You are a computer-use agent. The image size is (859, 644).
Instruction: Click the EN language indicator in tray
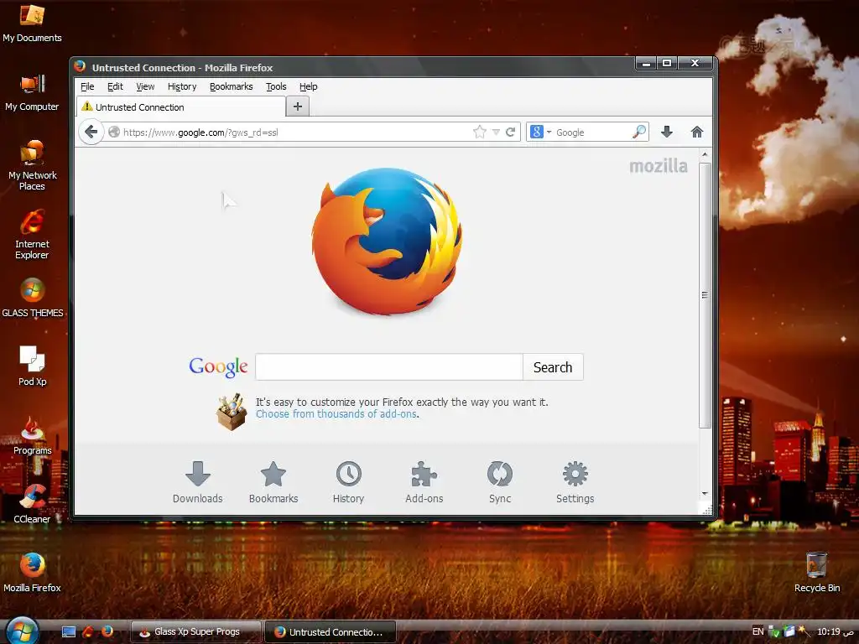[x=757, y=631]
